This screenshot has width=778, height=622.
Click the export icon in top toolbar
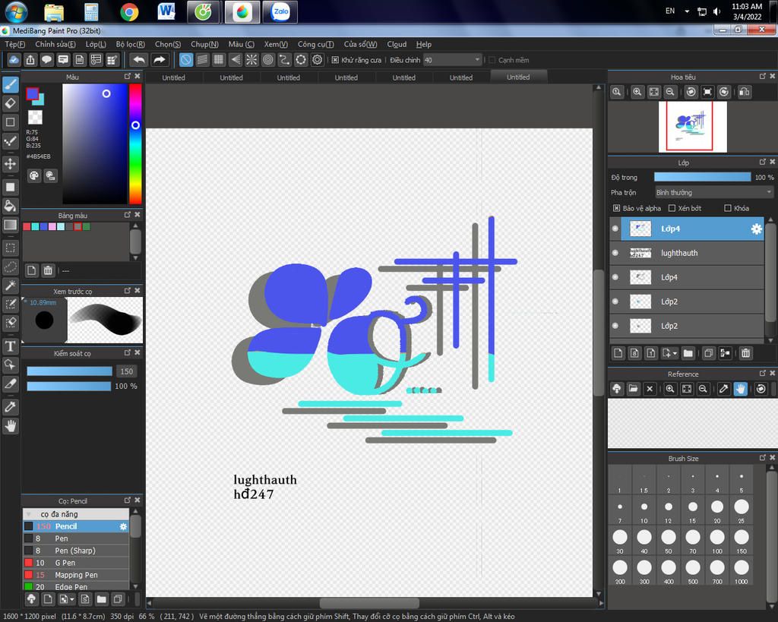30,60
